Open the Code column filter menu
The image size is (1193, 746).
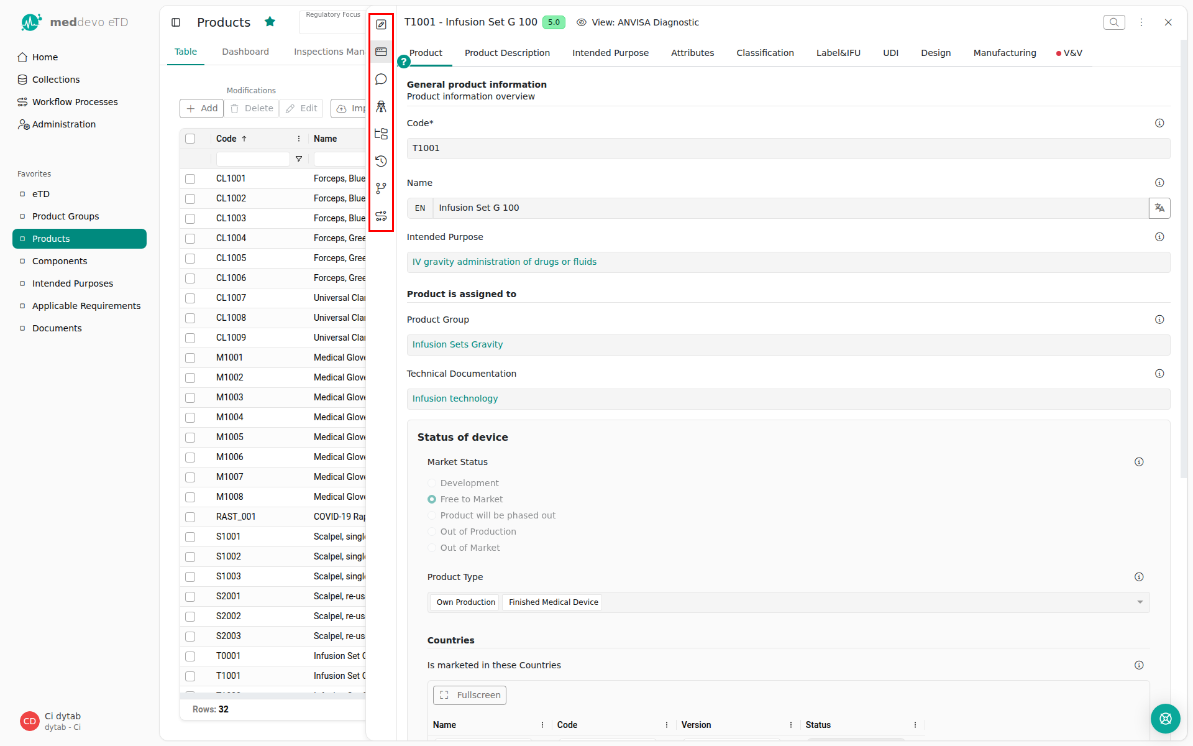[299, 159]
